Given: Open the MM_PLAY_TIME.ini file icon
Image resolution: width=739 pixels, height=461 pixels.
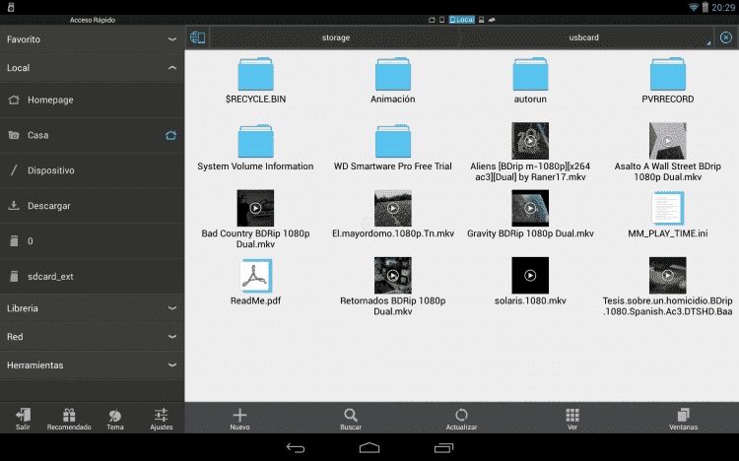Looking at the screenshot, I should tap(668, 208).
